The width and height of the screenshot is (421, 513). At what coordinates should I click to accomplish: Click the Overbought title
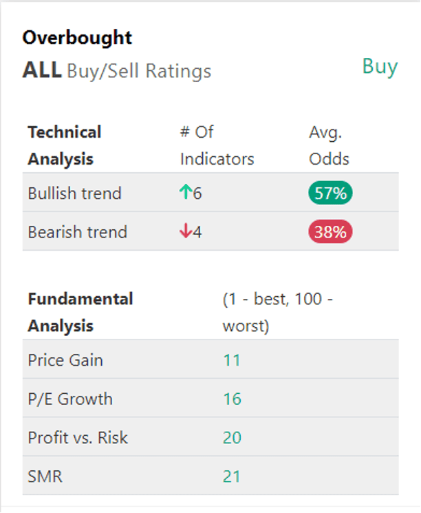point(77,38)
